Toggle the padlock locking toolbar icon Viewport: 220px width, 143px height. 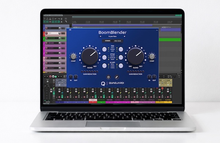click(62, 22)
